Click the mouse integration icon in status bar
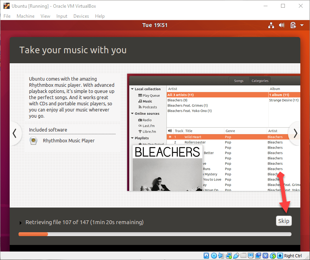The height and width of the screenshot is (260, 310). click(x=273, y=256)
